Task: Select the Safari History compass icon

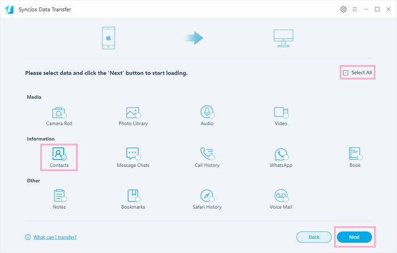Action: point(207,196)
